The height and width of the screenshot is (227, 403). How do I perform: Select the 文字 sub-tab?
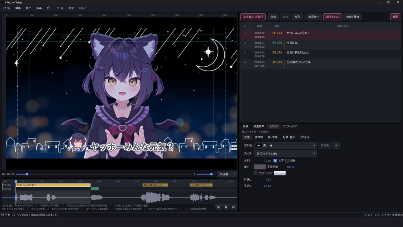[247, 137]
